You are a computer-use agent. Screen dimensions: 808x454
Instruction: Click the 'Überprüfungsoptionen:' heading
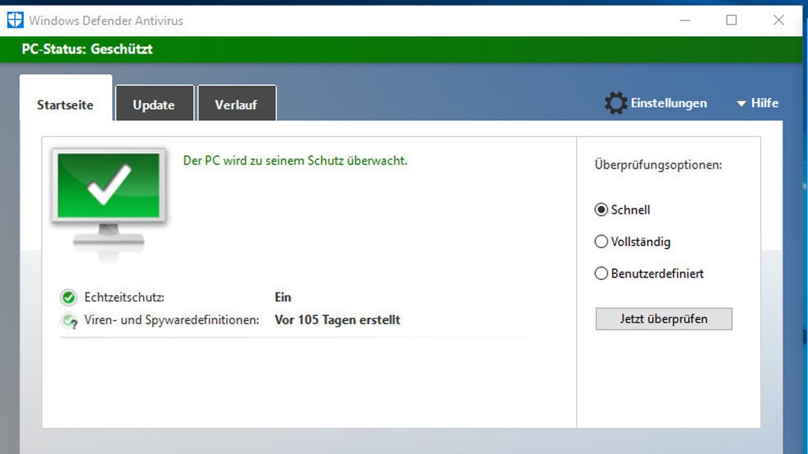658,165
